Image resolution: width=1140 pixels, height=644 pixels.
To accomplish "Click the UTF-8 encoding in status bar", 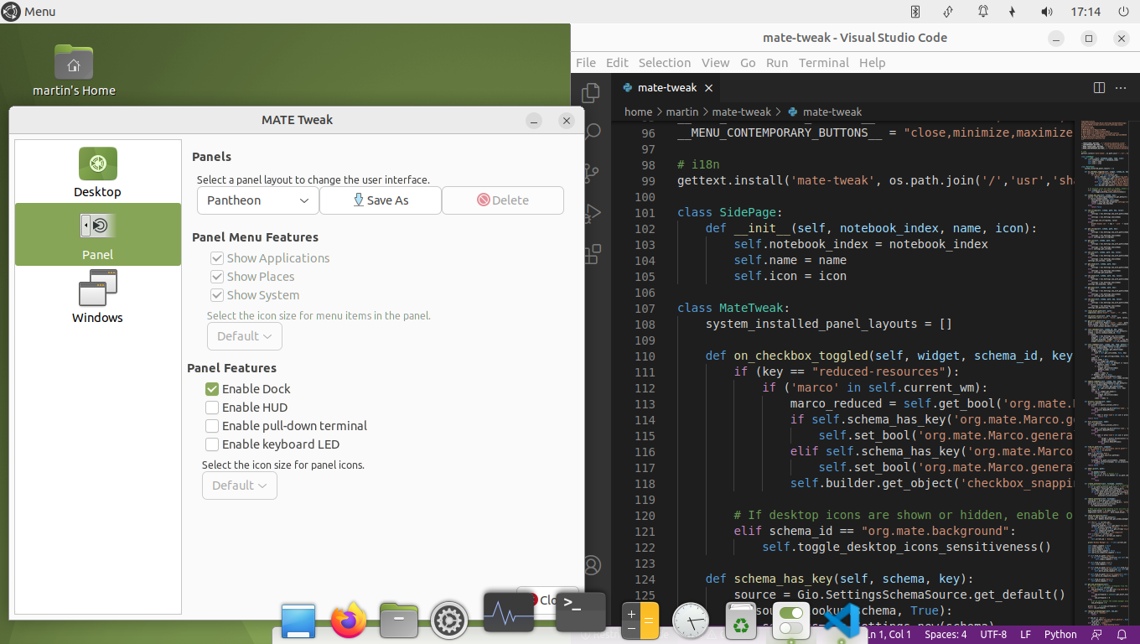I will [993, 635].
